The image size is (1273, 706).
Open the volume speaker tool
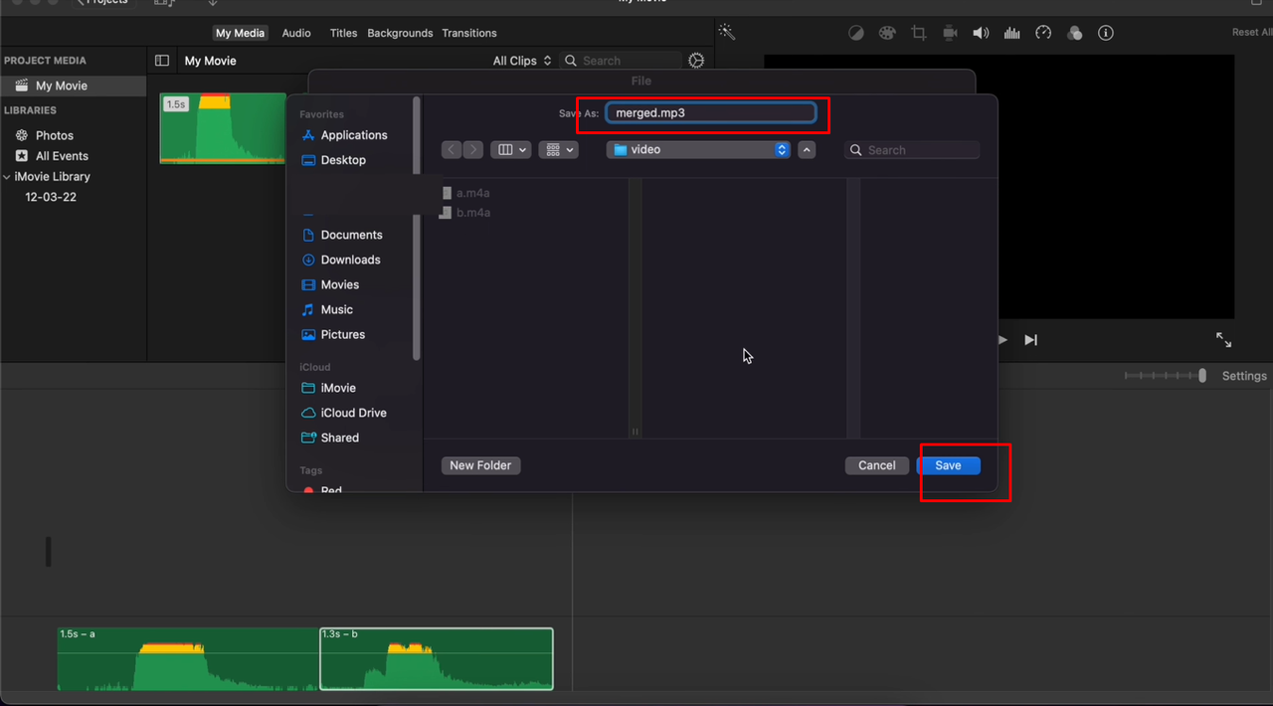pos(981,33)
